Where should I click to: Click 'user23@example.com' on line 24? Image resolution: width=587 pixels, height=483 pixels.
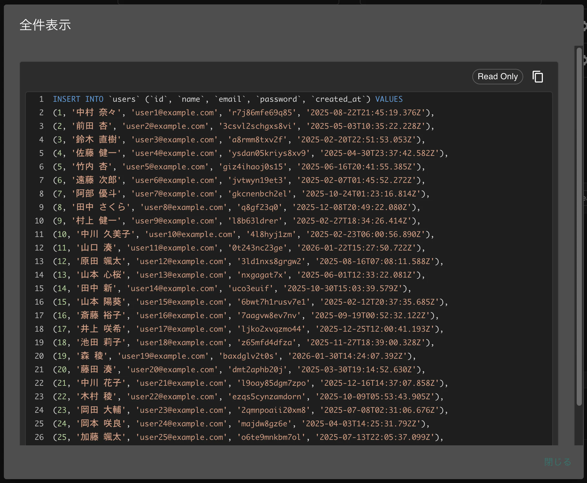pyautogui.click(x=181, y=410)
